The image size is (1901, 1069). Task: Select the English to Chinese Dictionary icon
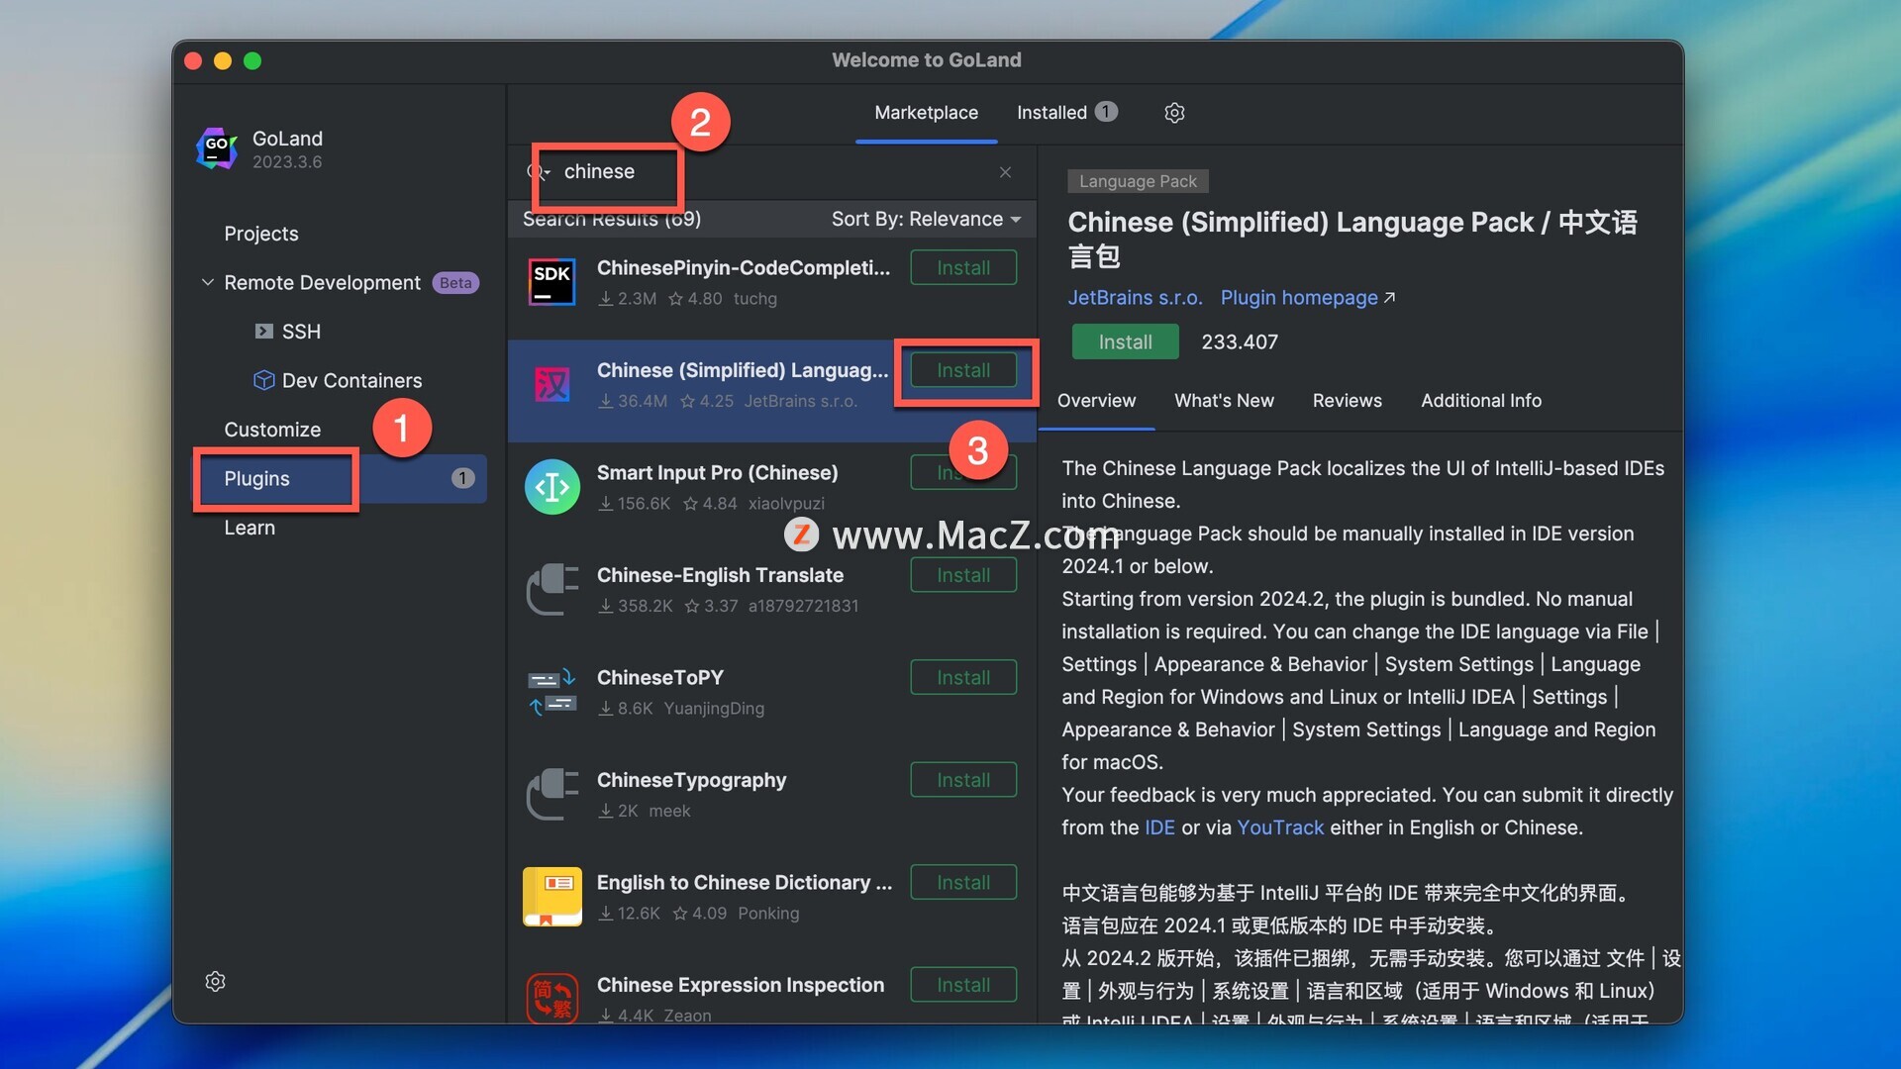click(551, 897)
